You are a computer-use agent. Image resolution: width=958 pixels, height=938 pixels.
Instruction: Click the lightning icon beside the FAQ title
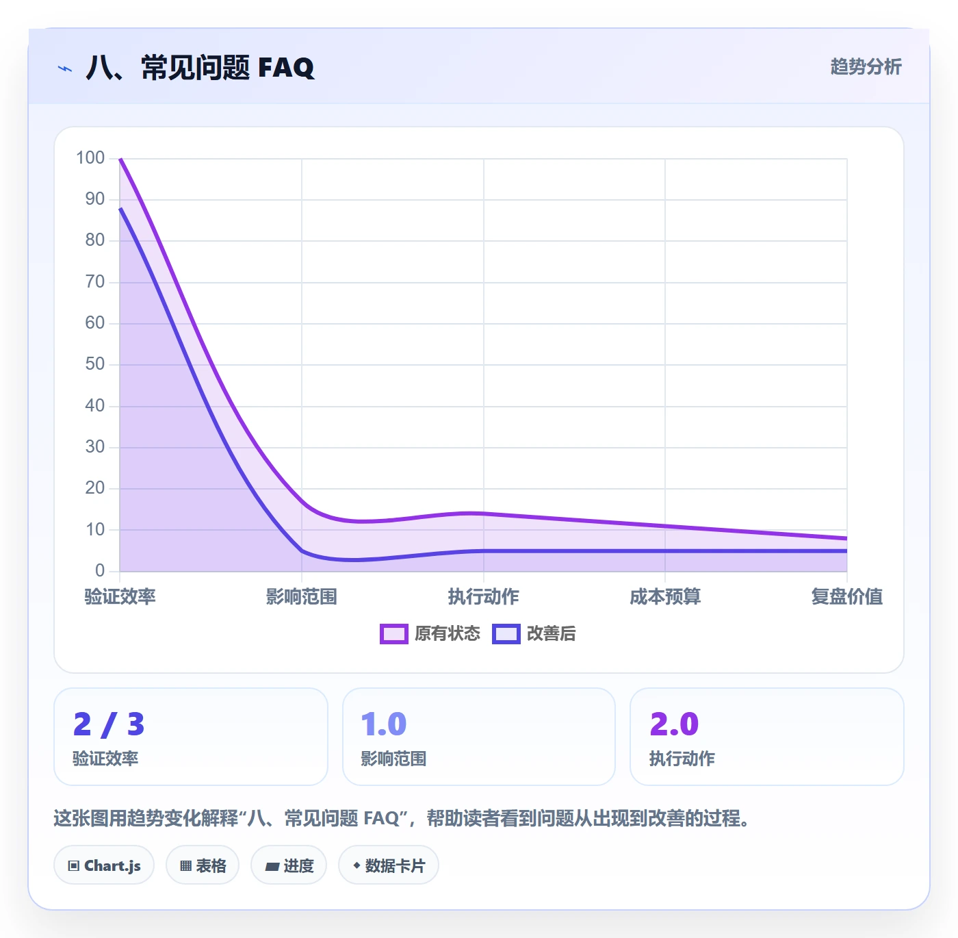pos(65,68)
